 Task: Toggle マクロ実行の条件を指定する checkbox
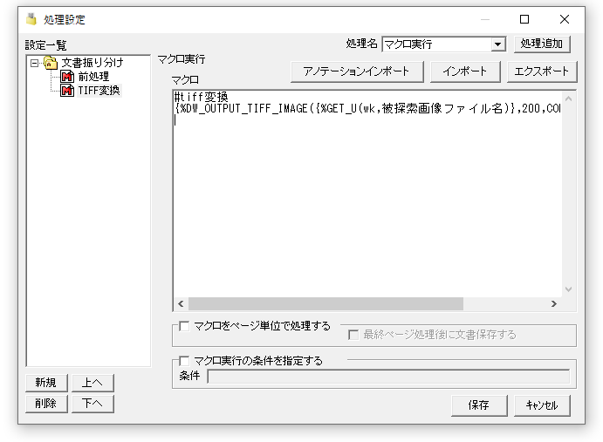point(184,361)
